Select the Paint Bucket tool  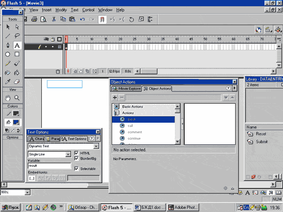pos(17,73)
